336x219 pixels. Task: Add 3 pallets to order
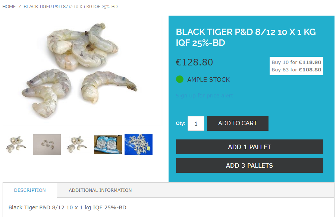coord(249,165)
